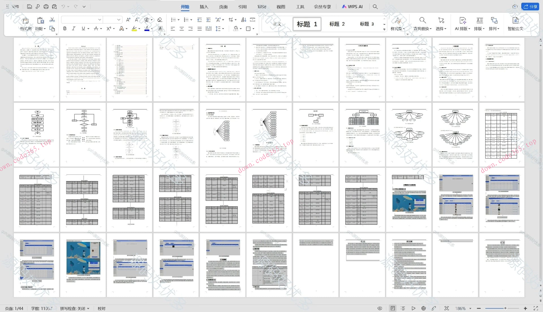This screenshot has height=312, width=543.
Task: Click the Cut scissors icon
Action: pyautogui.click(x=52, y=20)
